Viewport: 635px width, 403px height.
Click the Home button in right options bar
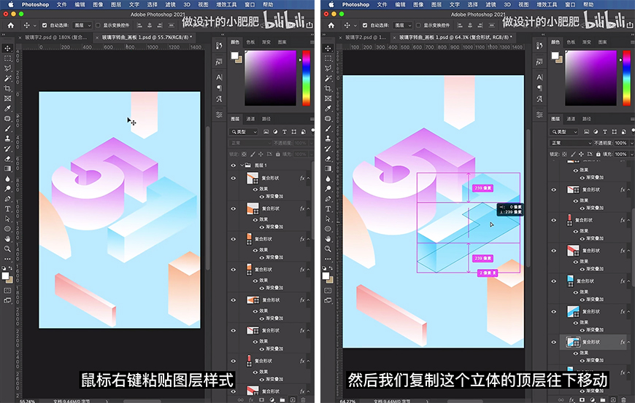click(331, 25)
